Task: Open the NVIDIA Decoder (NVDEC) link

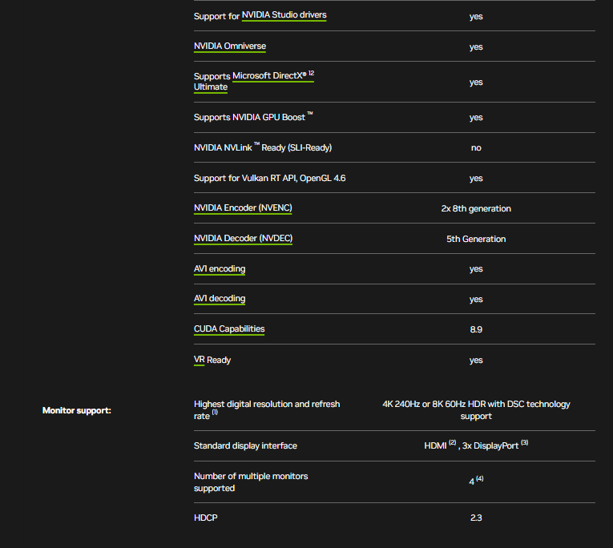Action: click(243, 239)
